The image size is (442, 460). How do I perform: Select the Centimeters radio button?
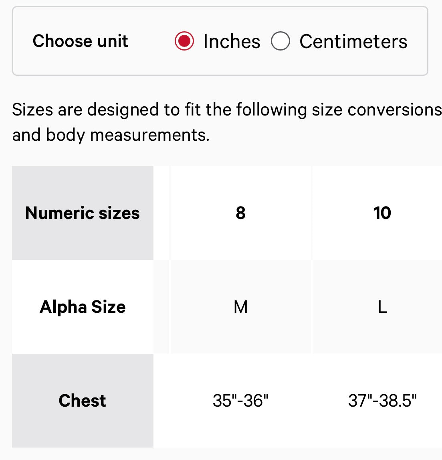[281, 41]
